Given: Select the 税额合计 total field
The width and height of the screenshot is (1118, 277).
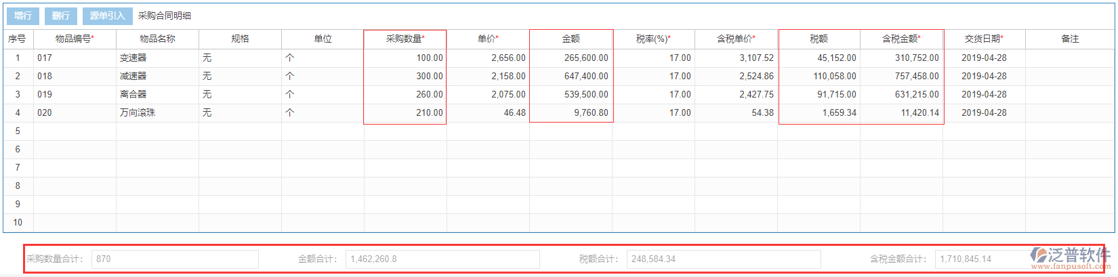Looking at the screenshot, I should pyautogui.click(x=724, y=259).
